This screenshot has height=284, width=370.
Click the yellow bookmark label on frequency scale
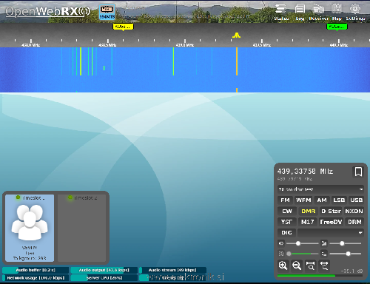pos(123,27)
